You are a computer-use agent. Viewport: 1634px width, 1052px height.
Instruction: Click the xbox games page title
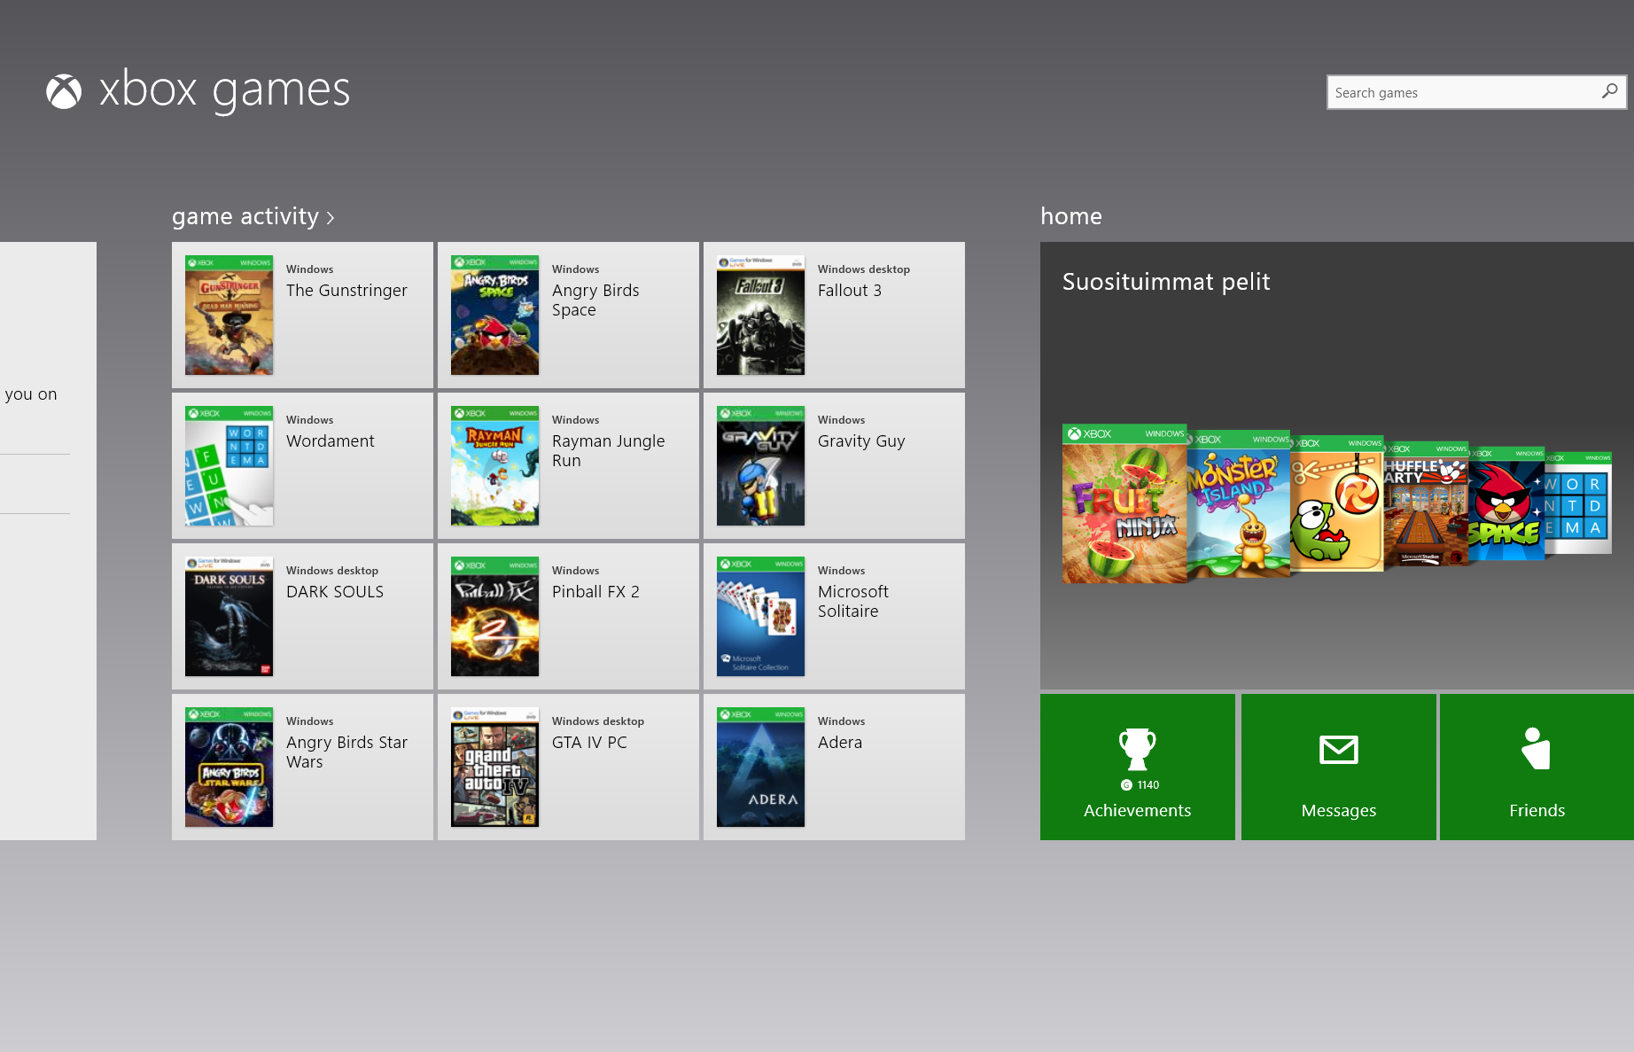coord(224,90)
